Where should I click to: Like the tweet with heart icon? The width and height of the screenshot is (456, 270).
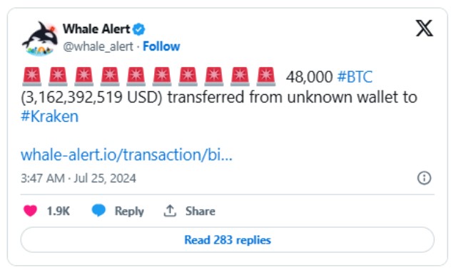(30, 211)
